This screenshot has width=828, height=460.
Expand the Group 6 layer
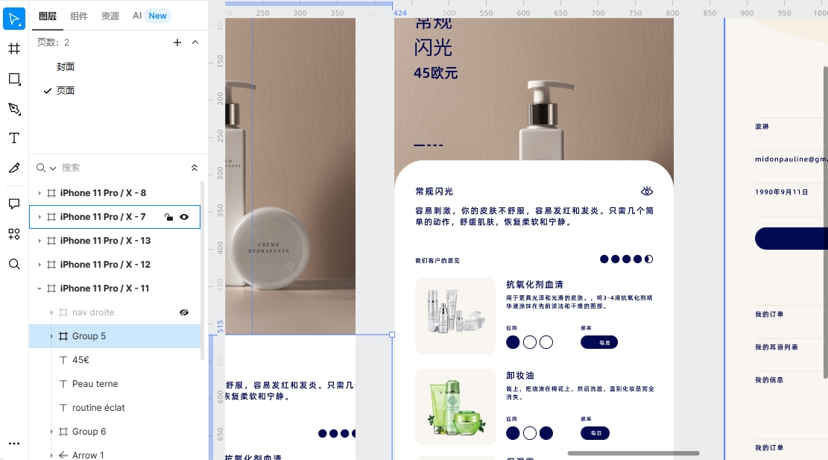click(x=51, y=432)
